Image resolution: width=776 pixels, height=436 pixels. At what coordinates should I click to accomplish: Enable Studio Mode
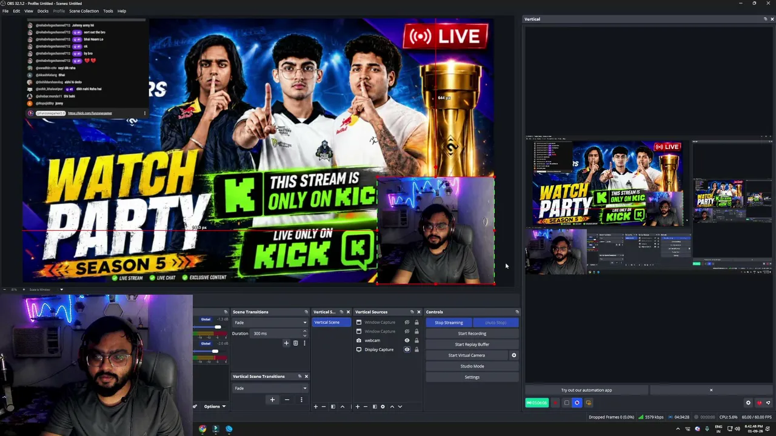tap(472, 366)
